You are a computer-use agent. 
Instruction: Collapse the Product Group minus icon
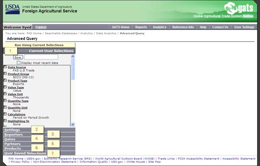click(5, 74)
